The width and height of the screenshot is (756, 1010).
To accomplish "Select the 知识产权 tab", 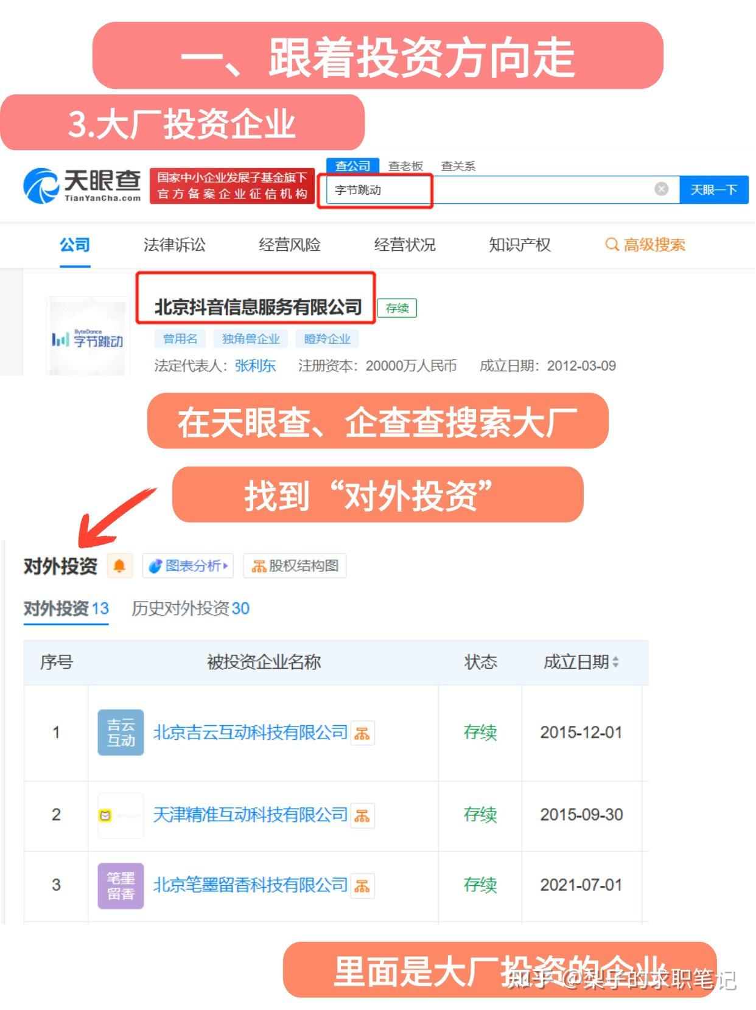I will pyautogui.click(x=520, y=245).
